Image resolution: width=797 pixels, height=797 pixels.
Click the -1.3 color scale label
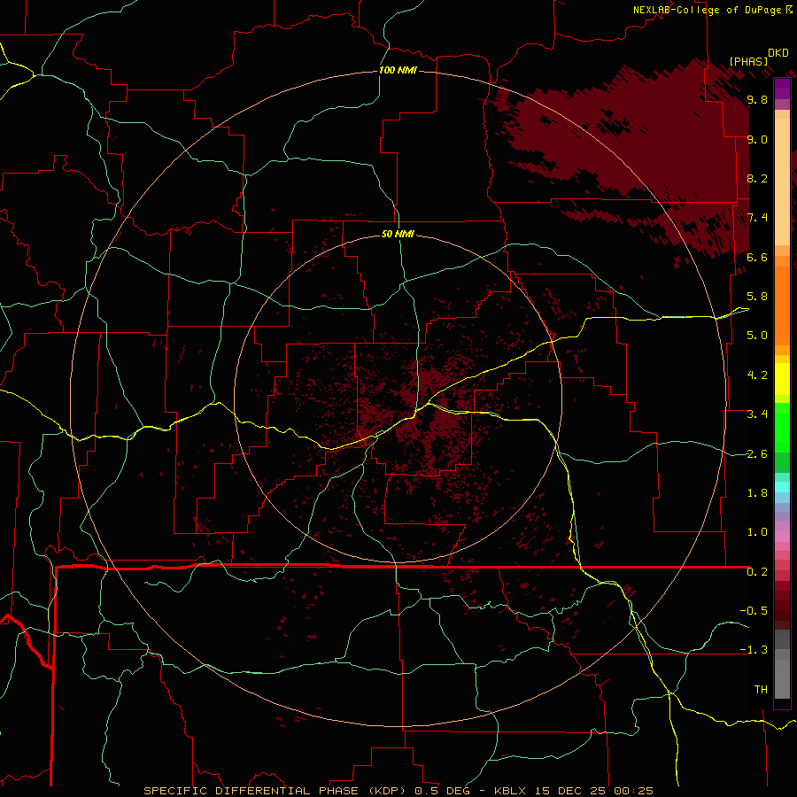[x=754, y=650]
